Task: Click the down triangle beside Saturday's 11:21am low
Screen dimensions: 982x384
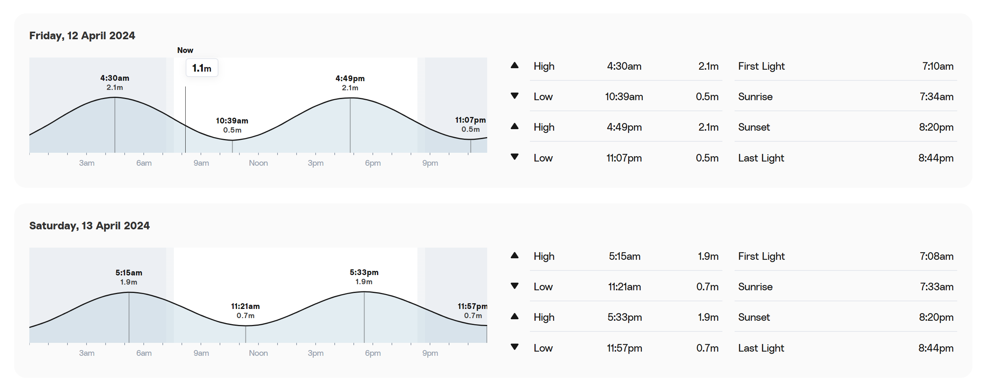Action: point(515,286)
